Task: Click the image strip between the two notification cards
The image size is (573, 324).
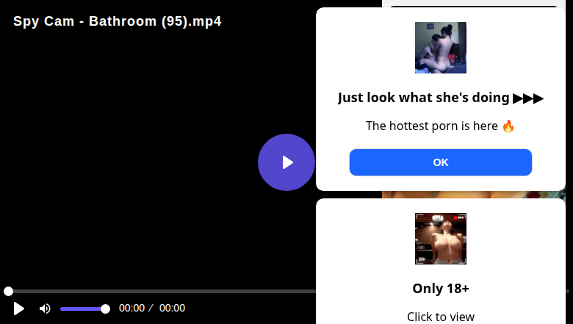Action: [x=474, y=195]
